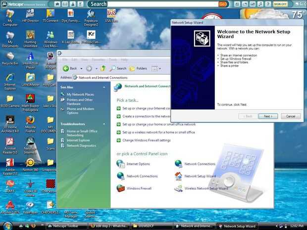Select the Adobe Reader 7.0 desktop icon
This screenshot has height=230, width=307.
pos(10,167)
